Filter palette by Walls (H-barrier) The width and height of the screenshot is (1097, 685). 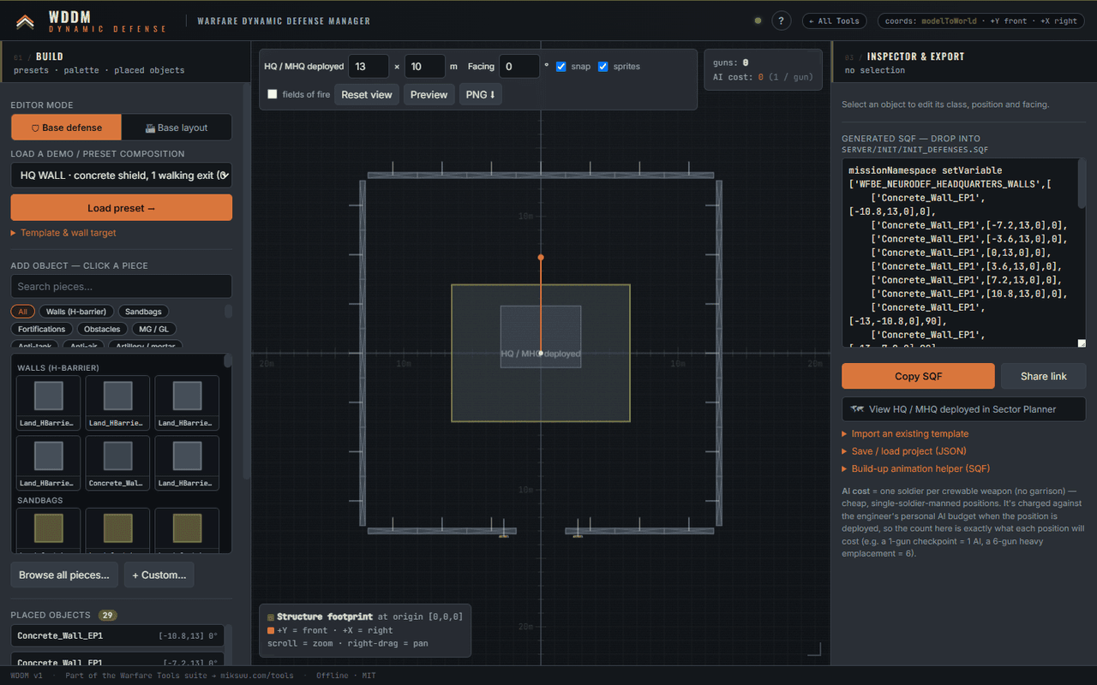pyautogui.click(x=75, y=312)
